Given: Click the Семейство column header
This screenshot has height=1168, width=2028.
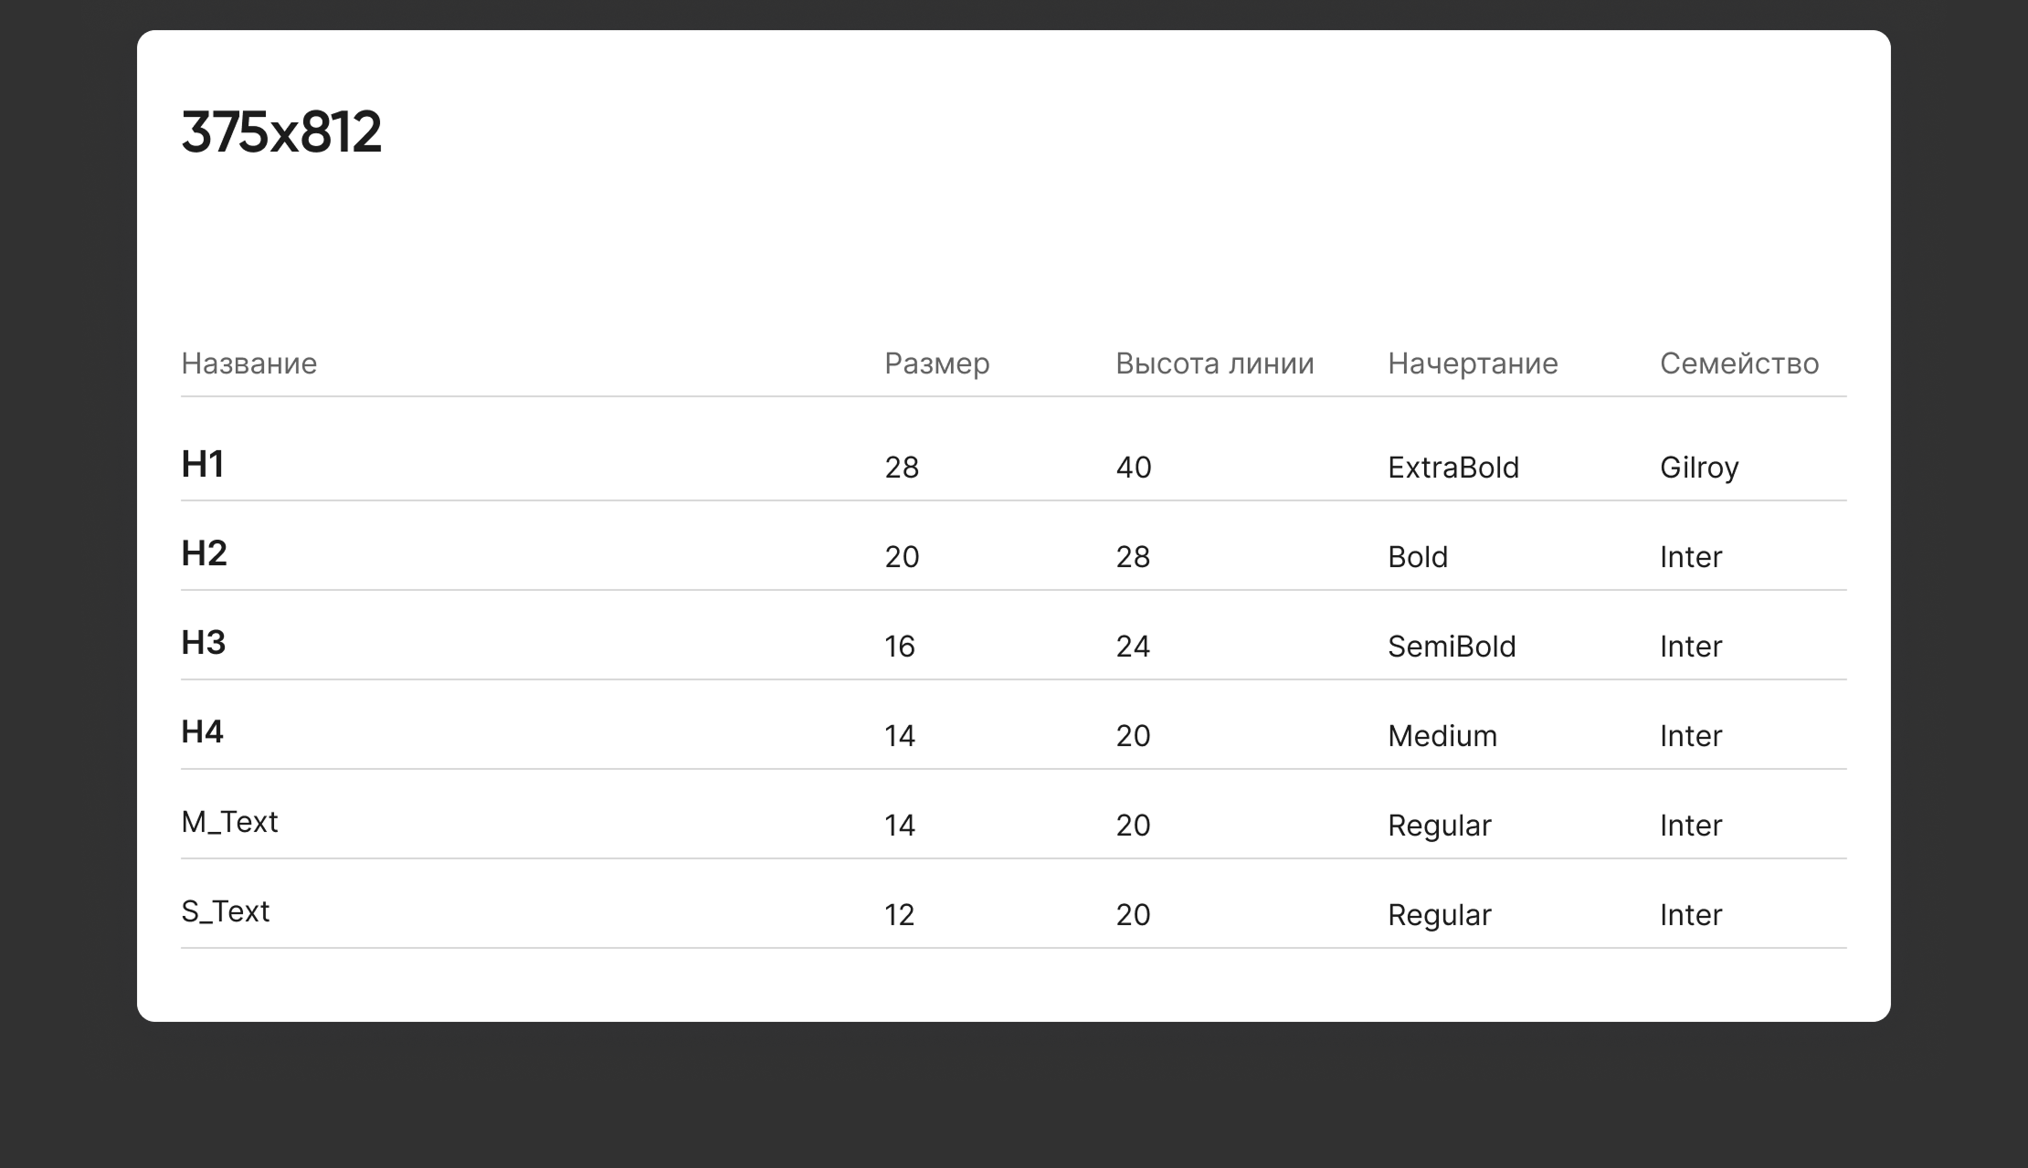Looking at the screenshot, I should 1738,363.
